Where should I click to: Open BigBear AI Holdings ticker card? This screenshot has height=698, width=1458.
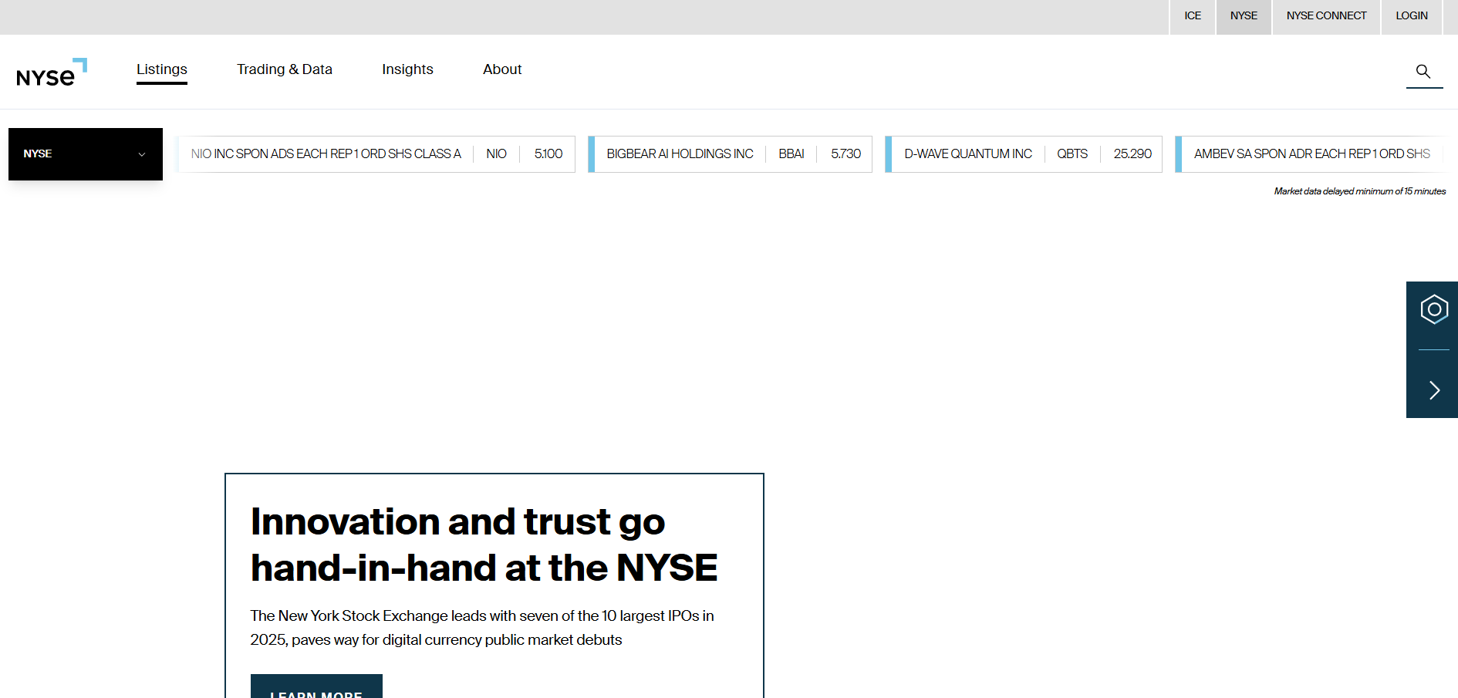tap(731, 154)
